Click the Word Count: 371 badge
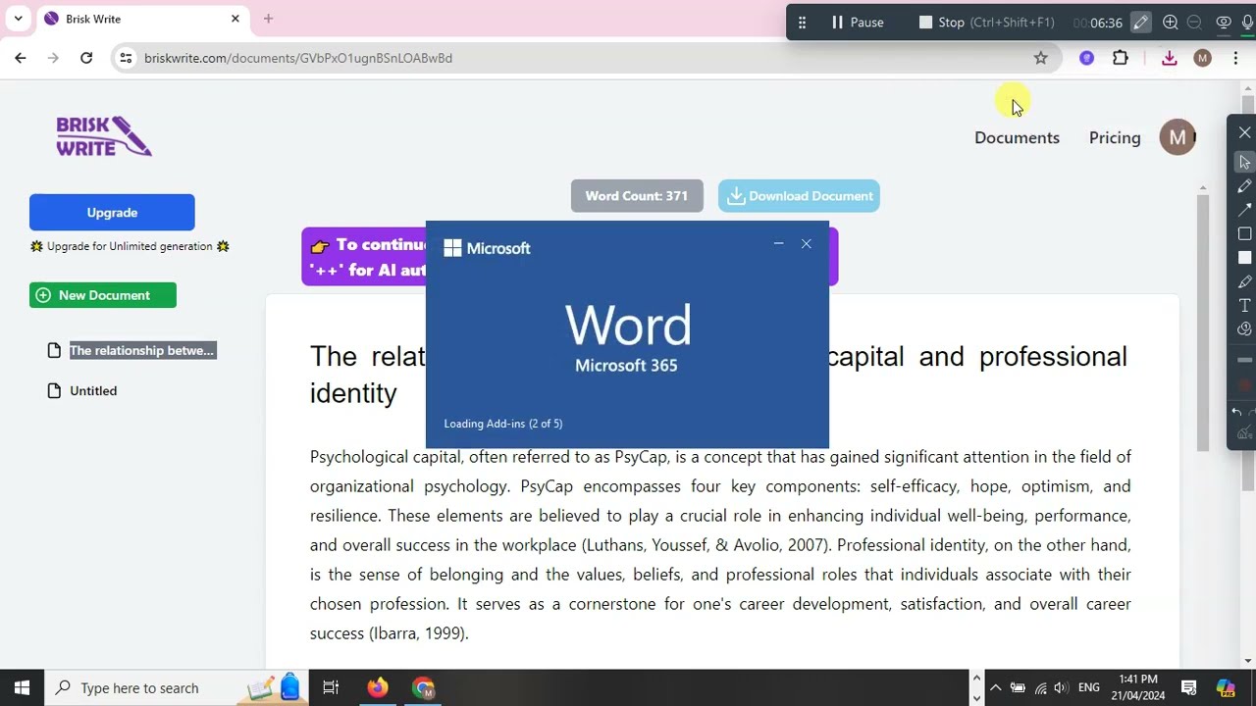Screen dimensions: 1256x706 pos(637,195)
